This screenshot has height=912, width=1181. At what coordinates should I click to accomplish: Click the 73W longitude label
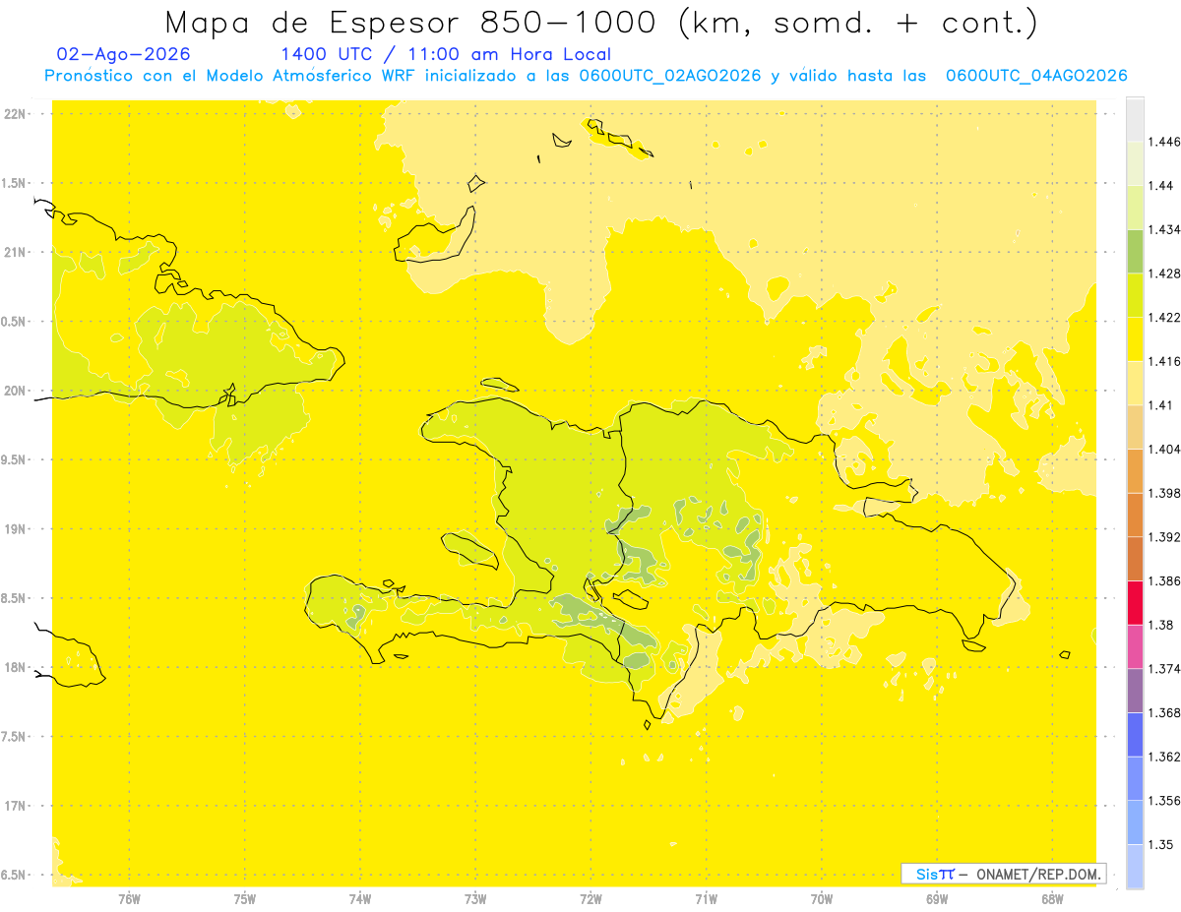coord(475,899)
